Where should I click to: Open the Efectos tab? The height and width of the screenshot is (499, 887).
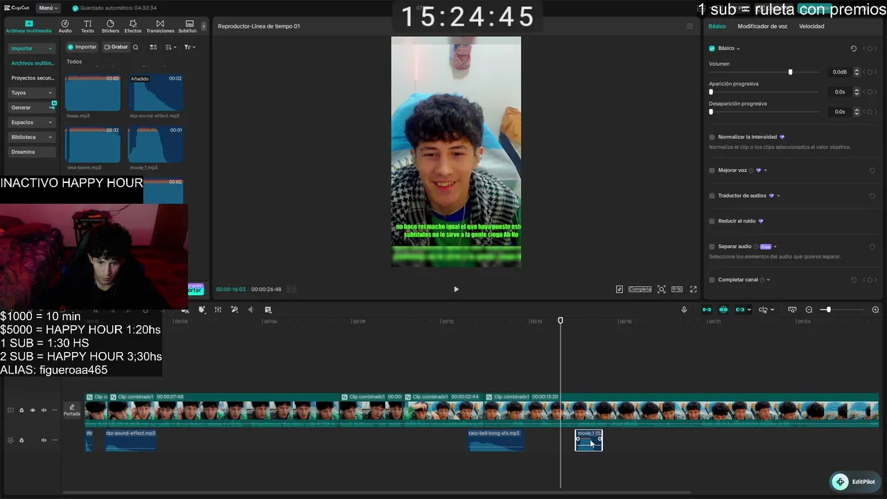[x=133, y=26]
